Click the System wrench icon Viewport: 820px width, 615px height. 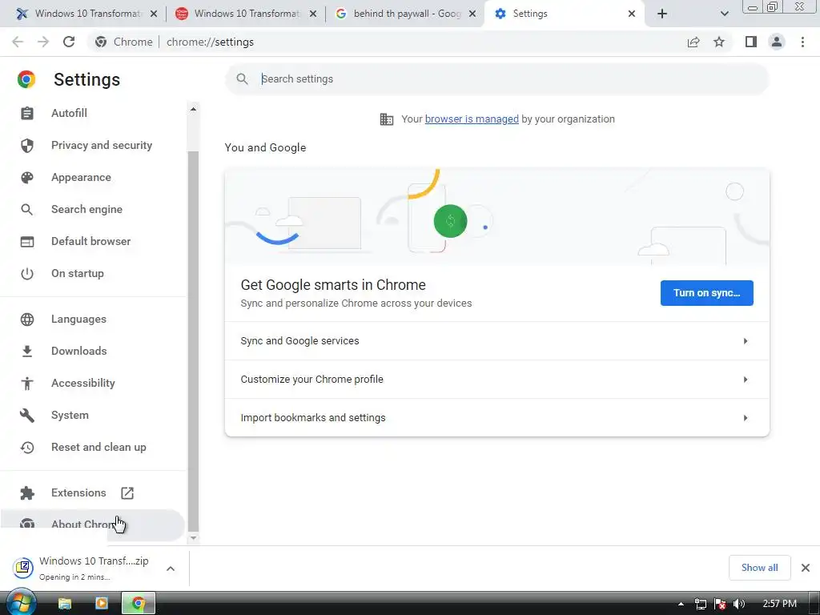coord(26,416)
